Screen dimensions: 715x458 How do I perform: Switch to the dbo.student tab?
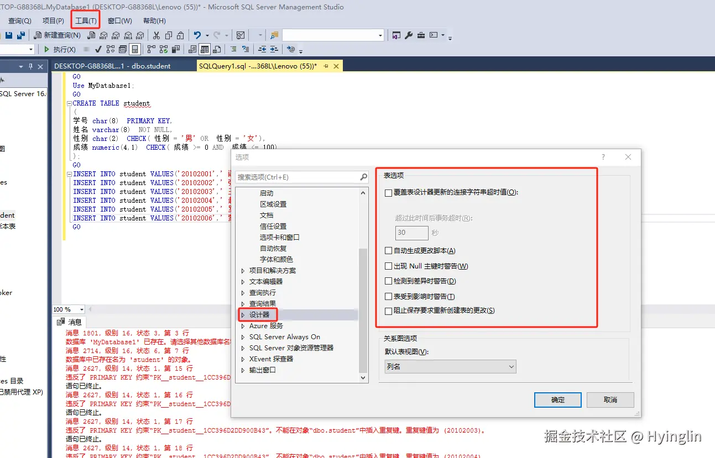click(x=112, y=66)
